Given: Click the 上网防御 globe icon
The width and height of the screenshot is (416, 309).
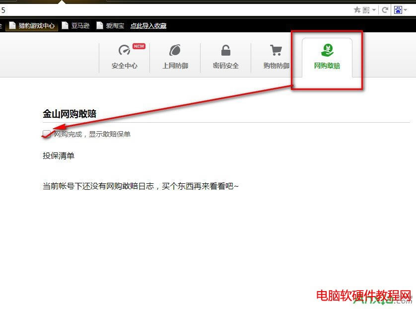Looking at the screenshot, I should (x=175, y=50).
